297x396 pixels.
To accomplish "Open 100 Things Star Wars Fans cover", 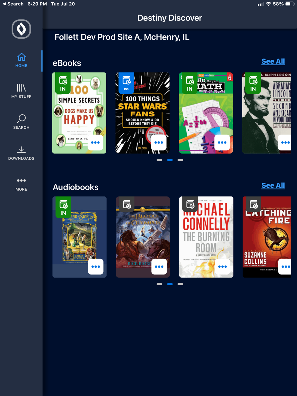I will coord(143,113).
